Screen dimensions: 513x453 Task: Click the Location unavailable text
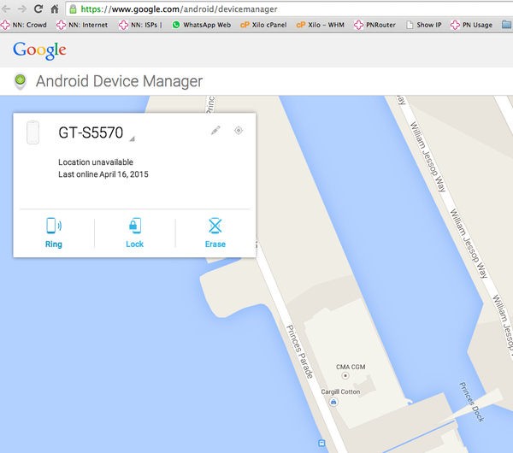tap(96, 162)
